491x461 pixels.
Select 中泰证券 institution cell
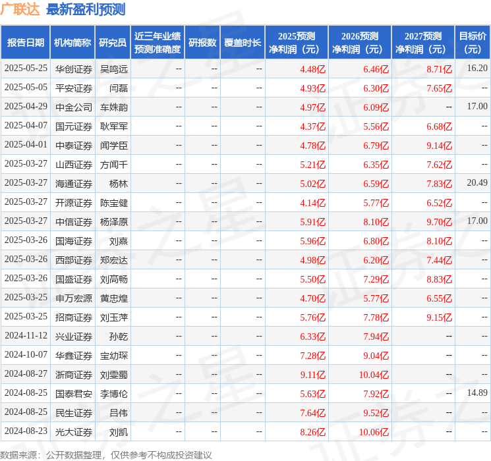(x=74, y=146)
